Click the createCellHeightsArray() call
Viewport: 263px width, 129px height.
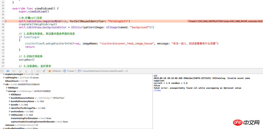coord(38,24)
